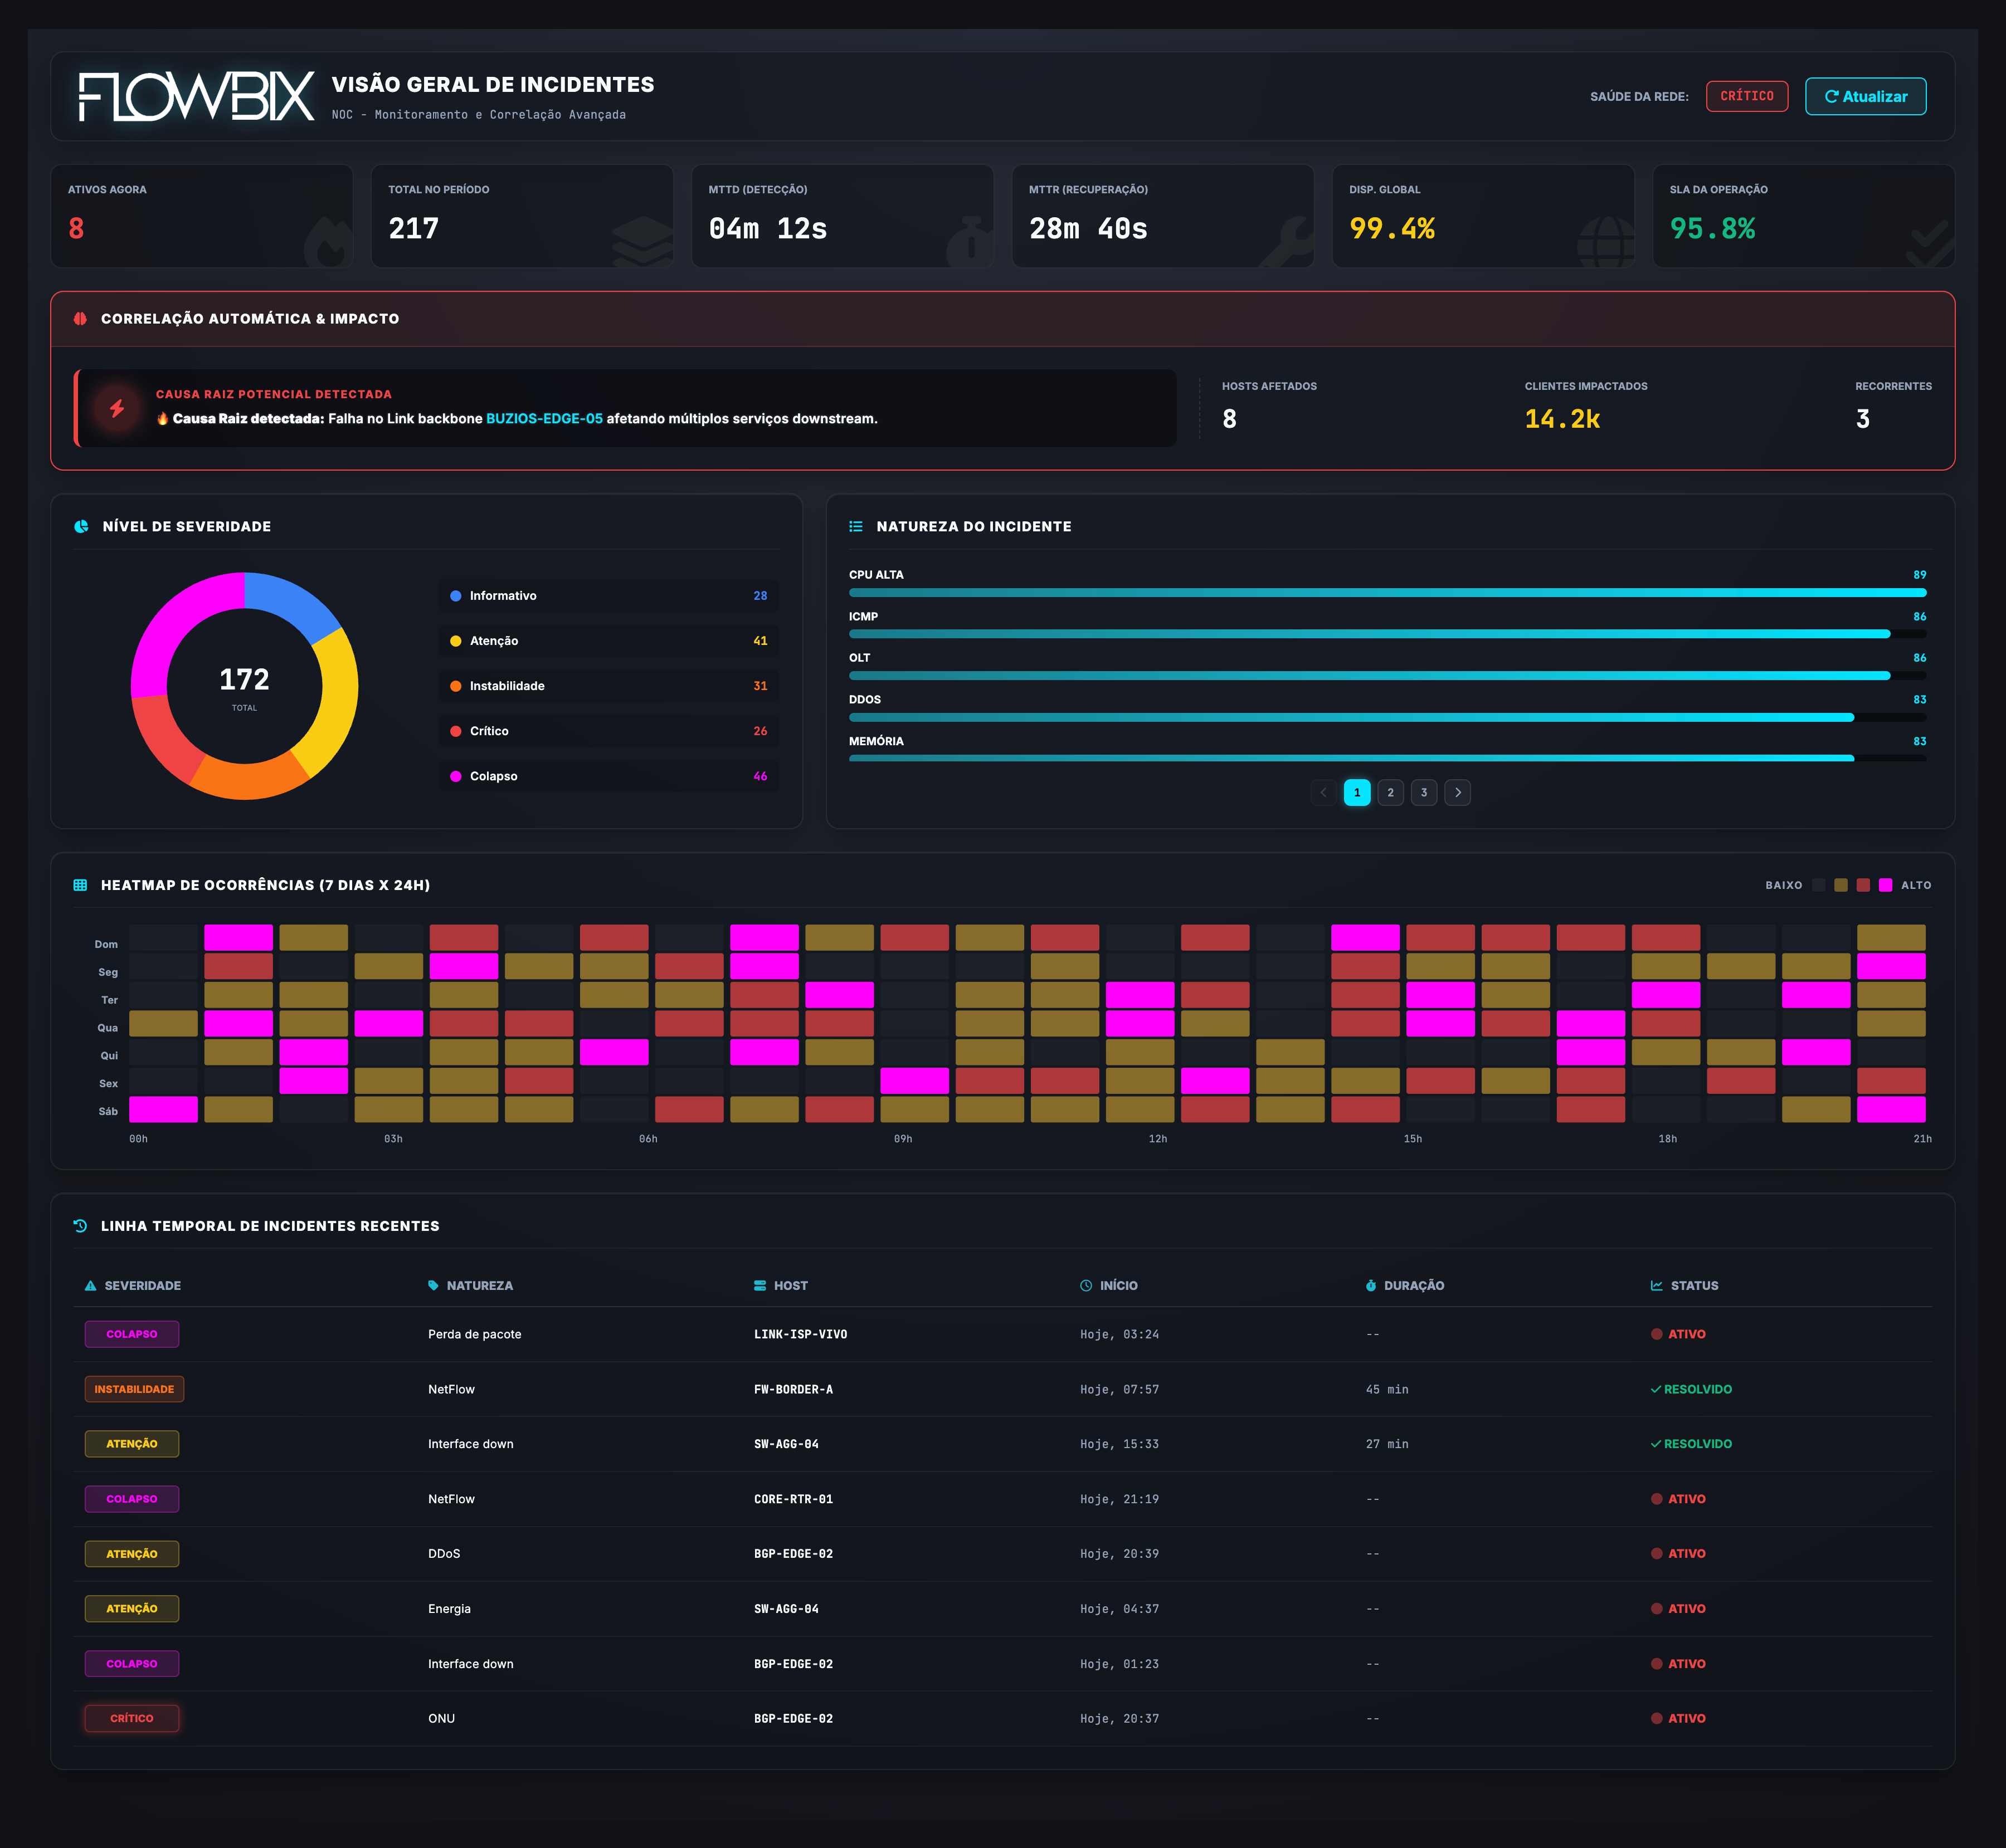Click RESOLVIDO status in the 27 min row

tap(1691, 1444)
